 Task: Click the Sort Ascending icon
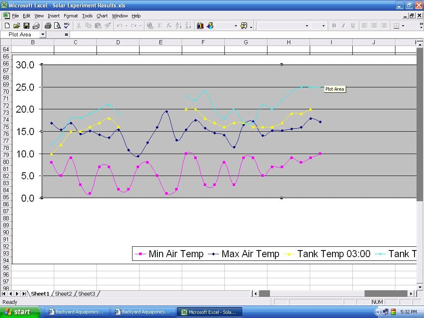(178, 26)
